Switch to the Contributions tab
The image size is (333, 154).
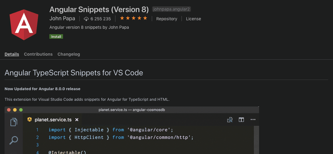[38, 54]
